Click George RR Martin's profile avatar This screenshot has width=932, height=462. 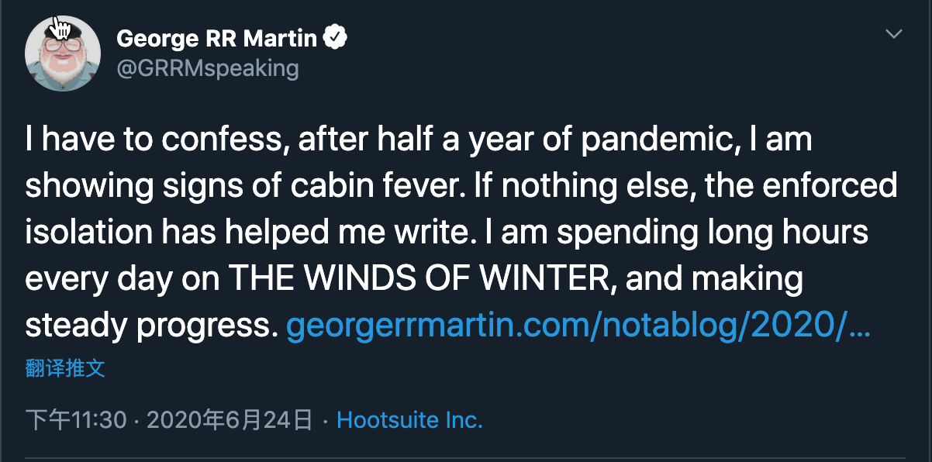tap(63, 53)
